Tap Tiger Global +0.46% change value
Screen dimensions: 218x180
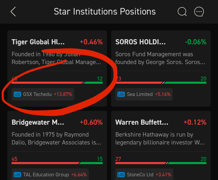pos(91,42)
